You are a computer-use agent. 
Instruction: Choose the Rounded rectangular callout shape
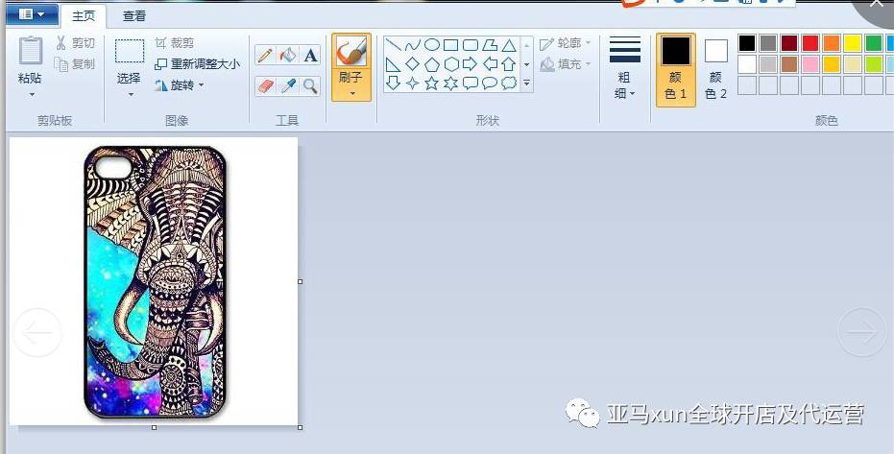pyautogui.click(x=470, y=84)
